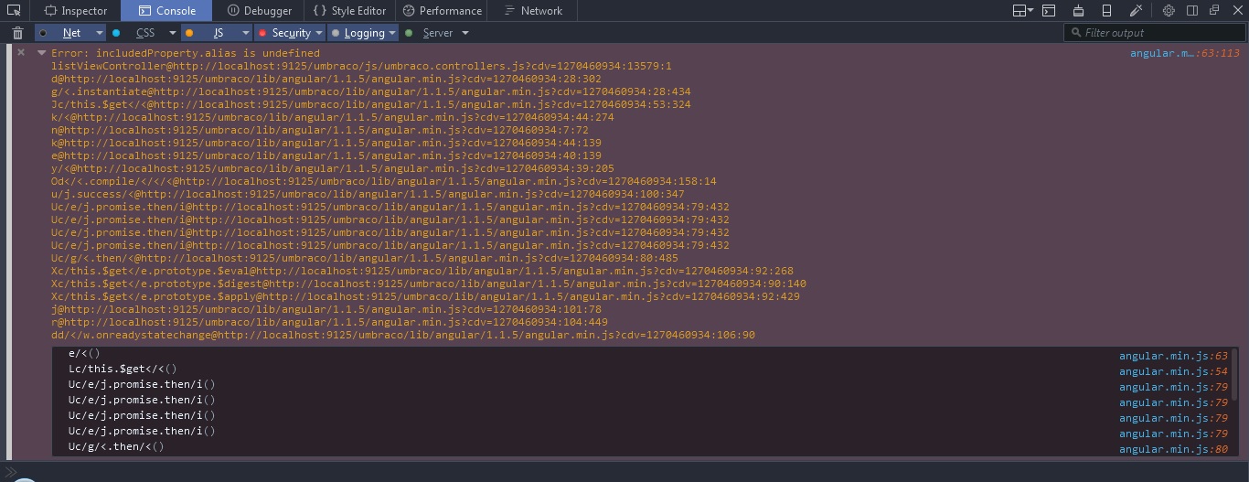This screenshot has width=1249, height=482.
Task: Close the developer tools panel
Action: [1236, 11]
